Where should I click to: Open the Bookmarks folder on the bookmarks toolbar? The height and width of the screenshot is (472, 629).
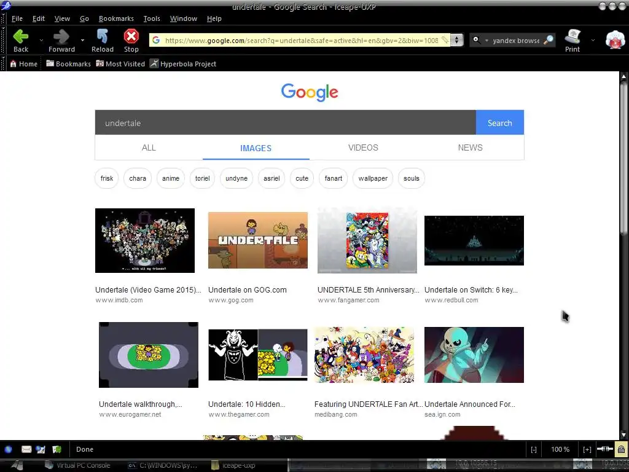68,64
